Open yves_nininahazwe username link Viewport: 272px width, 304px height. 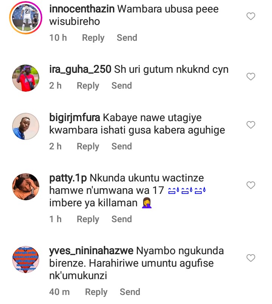click(91, 251)
